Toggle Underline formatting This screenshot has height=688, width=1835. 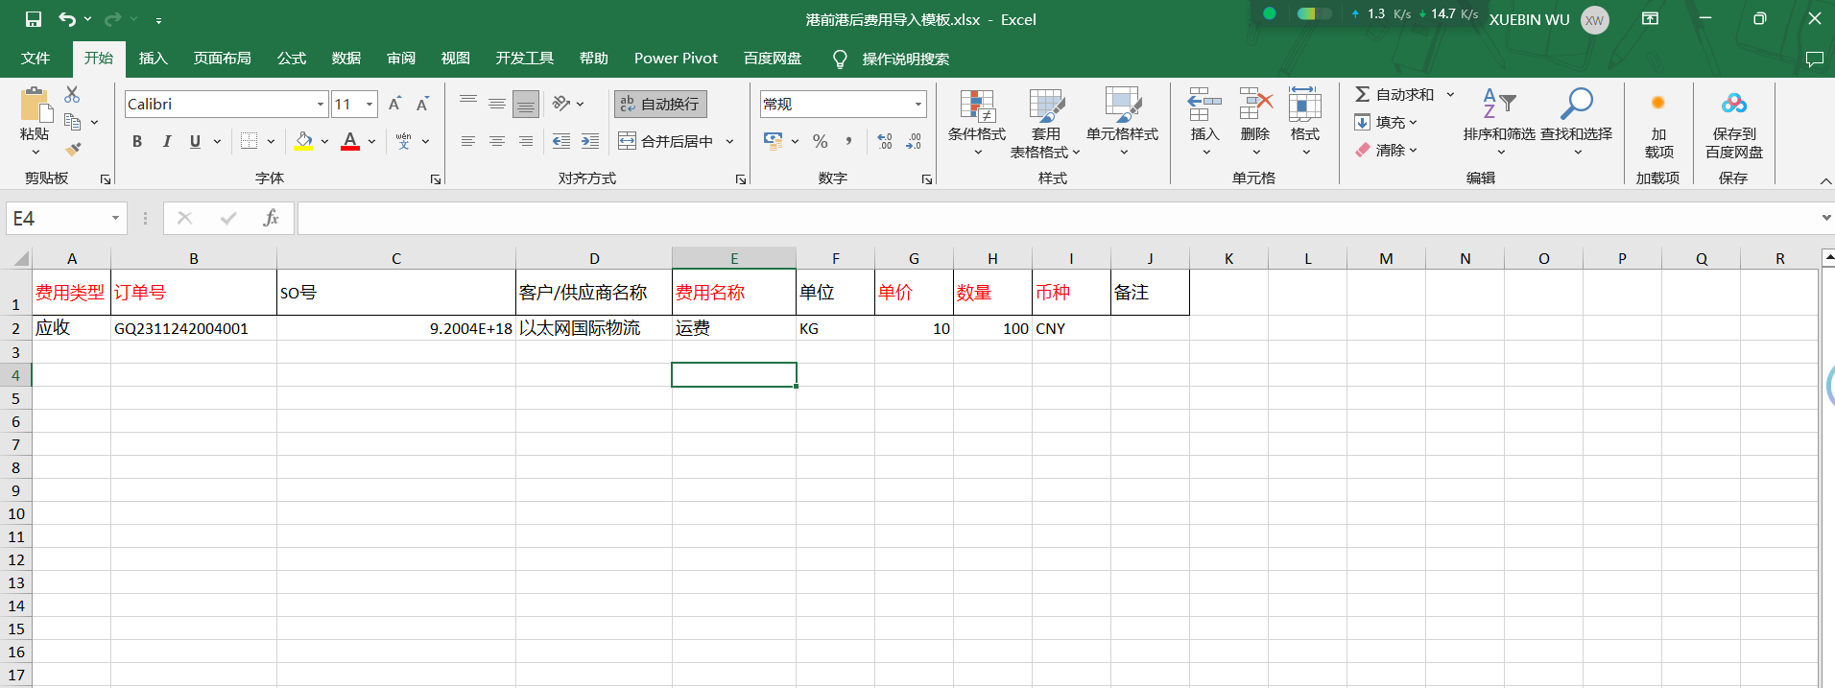pyautogui.click(x=195, y=141)
